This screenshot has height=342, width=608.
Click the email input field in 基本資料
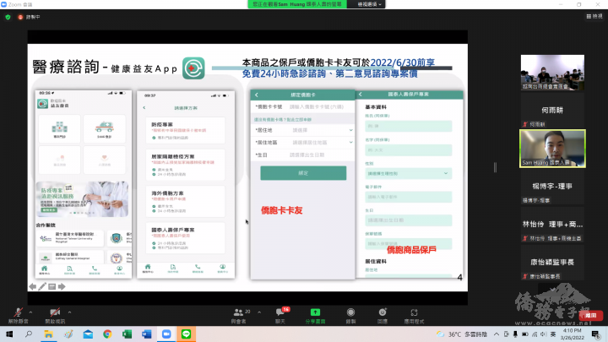[x=409, y=197]
